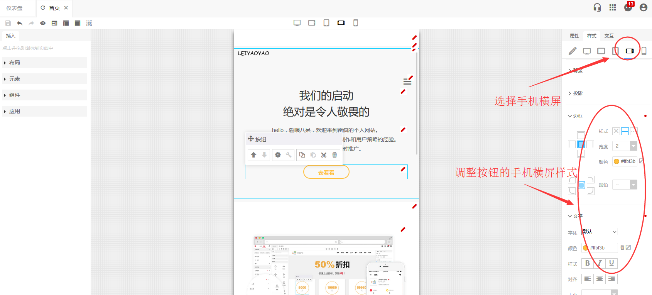Click the move-up arrow in 按钮 popup
The height and width of the screenshot is (295, 652).
253,155
